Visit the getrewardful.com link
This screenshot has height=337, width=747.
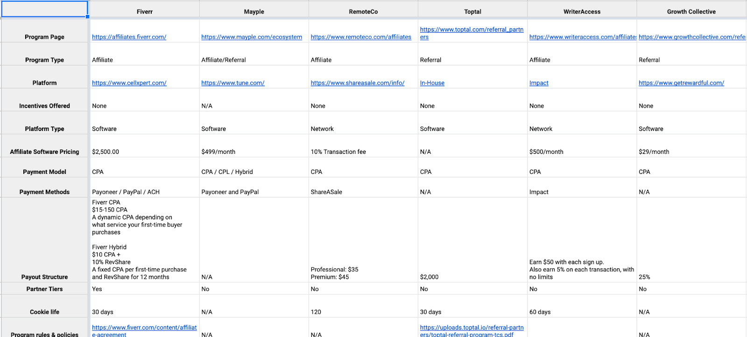[x=681, y=83]
